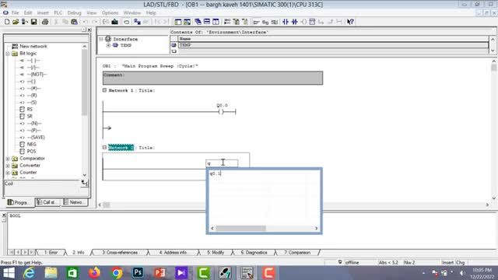498x280 pixels.
Task: Collapse the Bit logic folder
Action: pyautogui.click(x=8, y=54)
